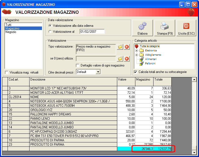Click the valorizzazione date field 01/02/2007
Screen dimensions: 199x157
click(92, 31)
